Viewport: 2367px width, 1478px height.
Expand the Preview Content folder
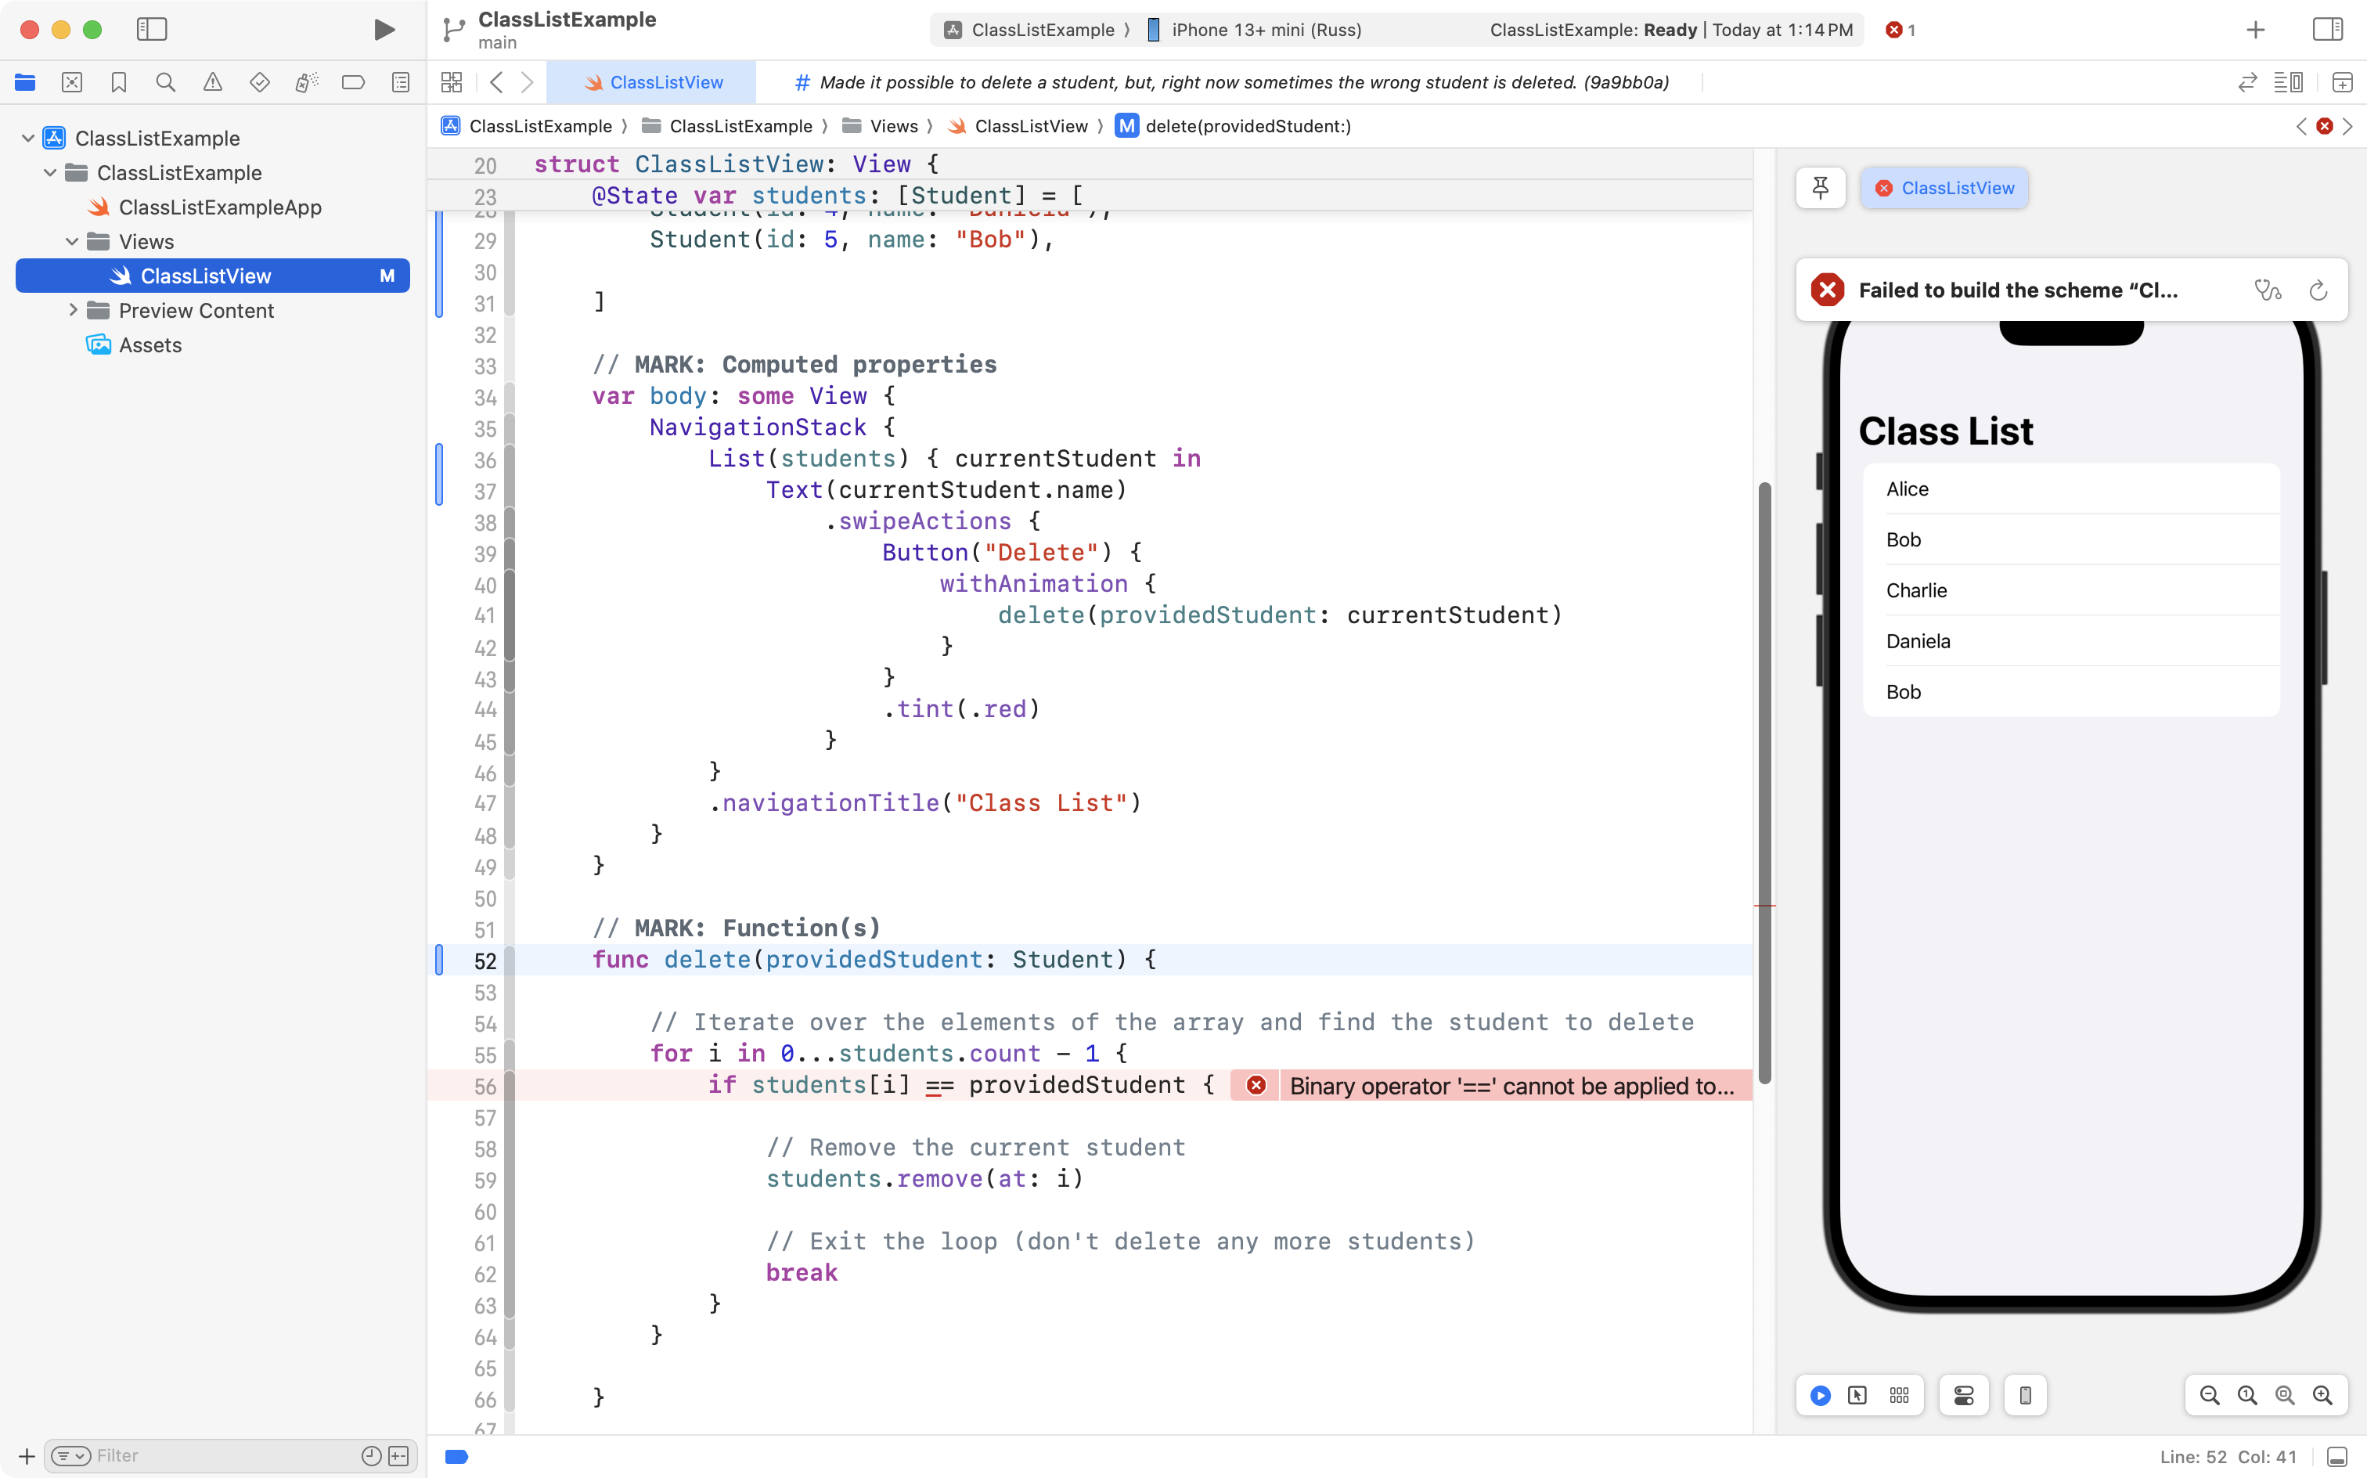72,310
